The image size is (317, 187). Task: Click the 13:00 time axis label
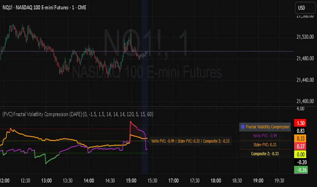[x=47, y=181]
